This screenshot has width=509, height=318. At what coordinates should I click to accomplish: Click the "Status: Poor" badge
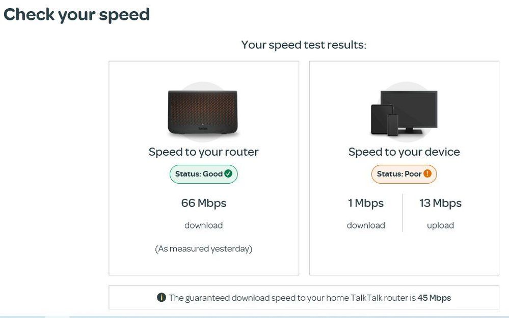(x=404, y=174)
